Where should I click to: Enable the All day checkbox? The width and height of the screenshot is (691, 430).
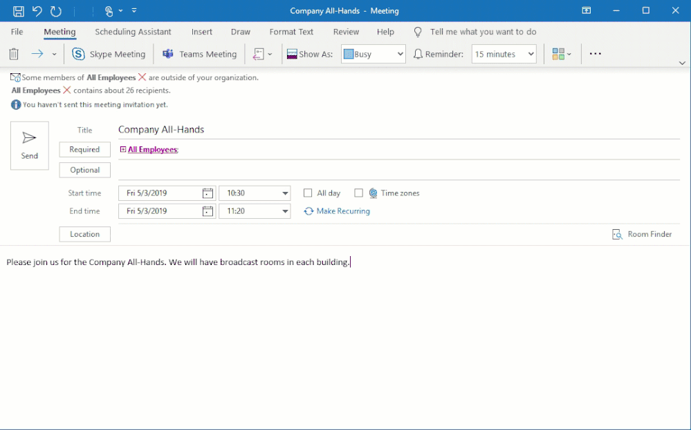click(x=308, y=193)
